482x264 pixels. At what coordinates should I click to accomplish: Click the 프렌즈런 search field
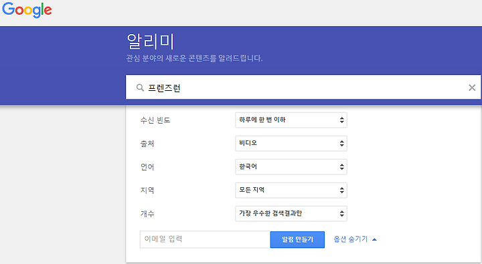tap(303, 87)
